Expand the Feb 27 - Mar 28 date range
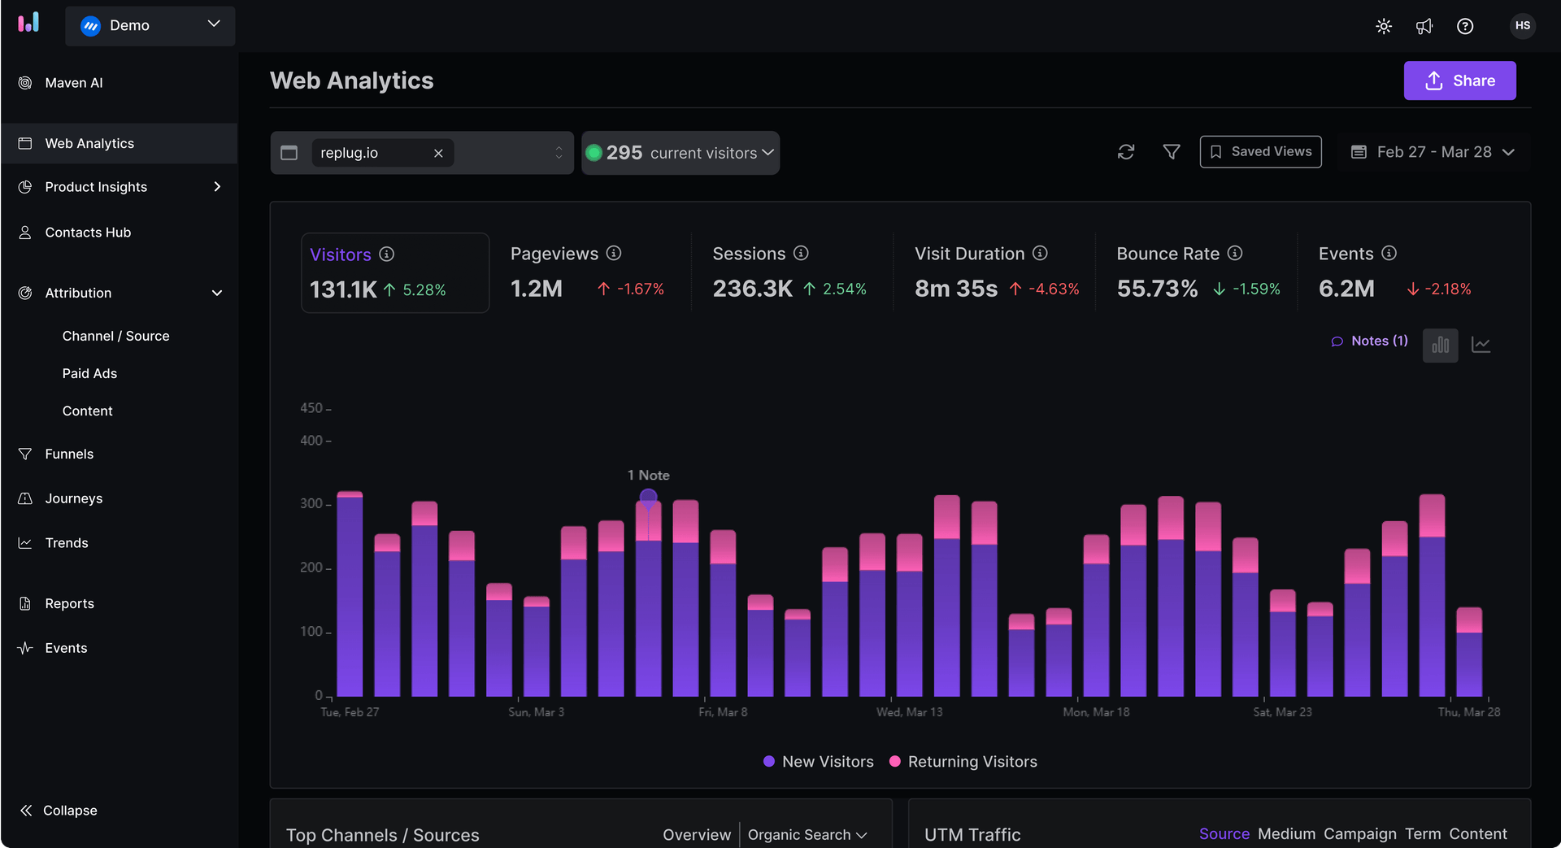The height and width of the screenshot is (848, 1561). [x=1433, y=152]
